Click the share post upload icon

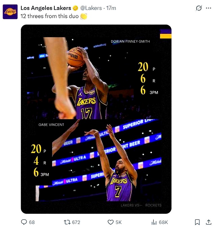point(209,222)
